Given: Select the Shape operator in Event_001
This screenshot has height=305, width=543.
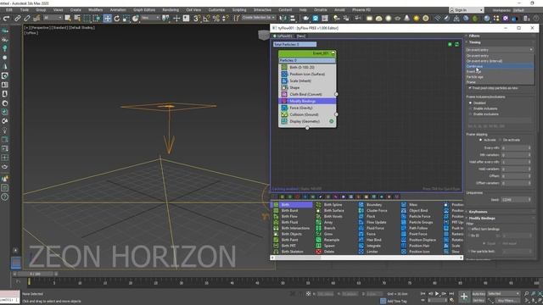Looking at the screenshot, I should click(307, 87).
